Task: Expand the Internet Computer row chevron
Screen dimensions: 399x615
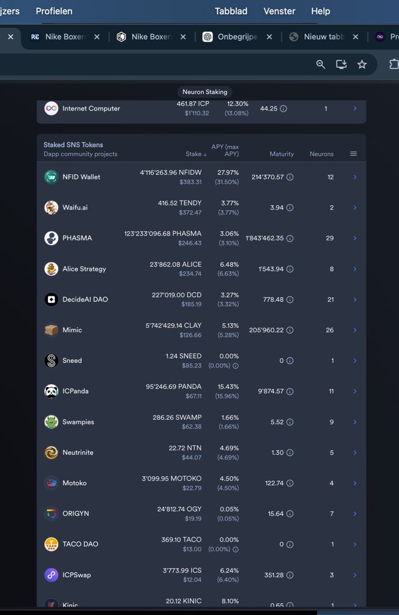Action: [x=355, y=108]
